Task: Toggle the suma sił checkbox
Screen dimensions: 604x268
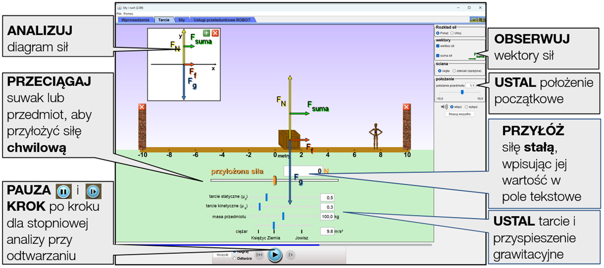Action: click(438, 56)
